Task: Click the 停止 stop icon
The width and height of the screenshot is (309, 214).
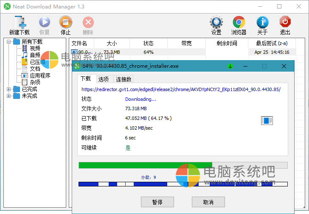Action: coord(66,22)
